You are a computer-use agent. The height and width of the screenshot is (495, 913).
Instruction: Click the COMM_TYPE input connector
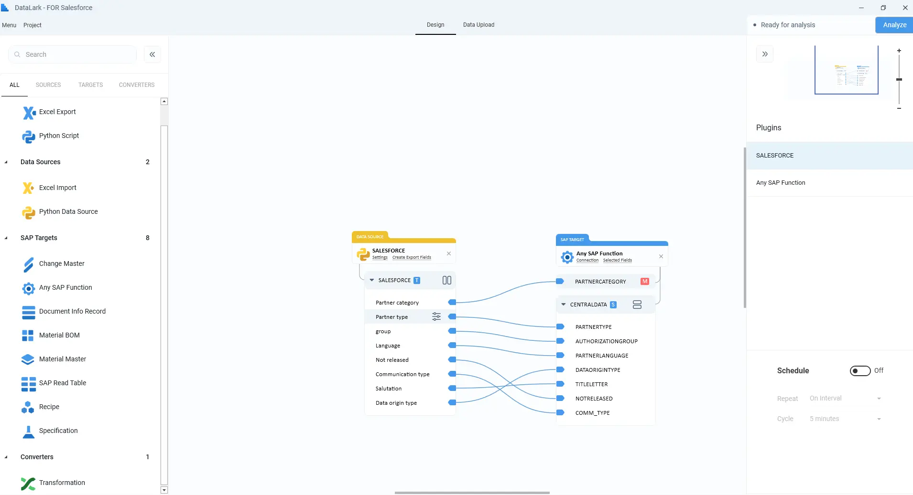point(560,412)
